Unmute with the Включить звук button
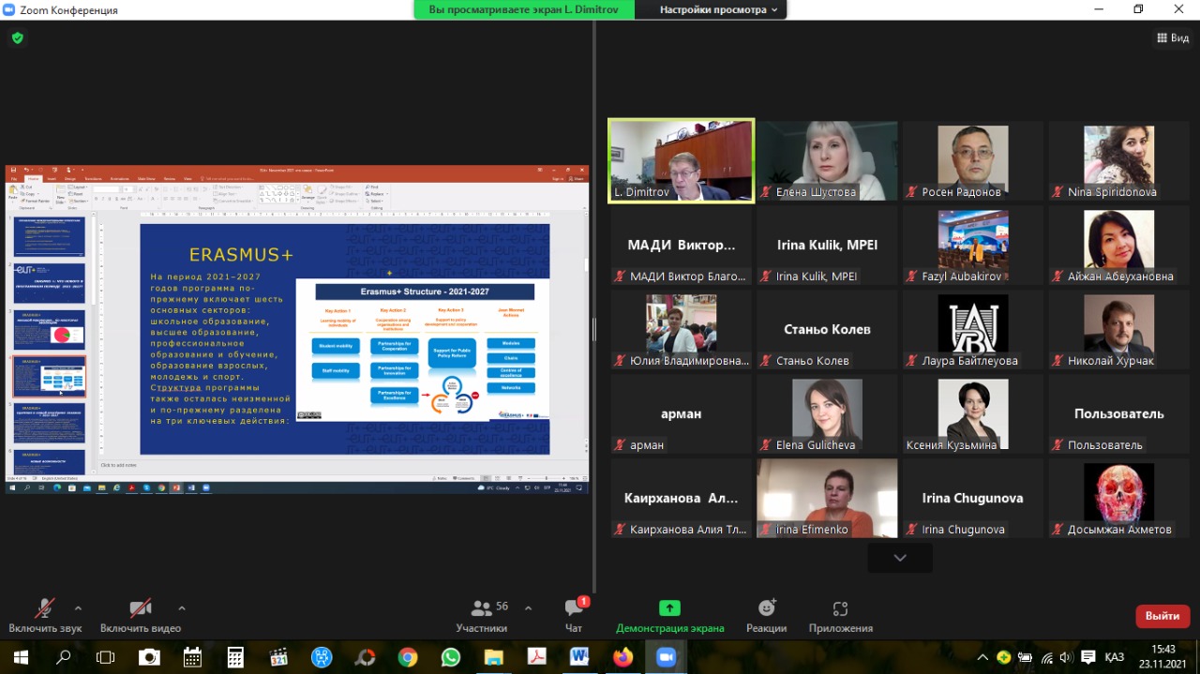This screenshot has height=674, width=1200. 45,616
